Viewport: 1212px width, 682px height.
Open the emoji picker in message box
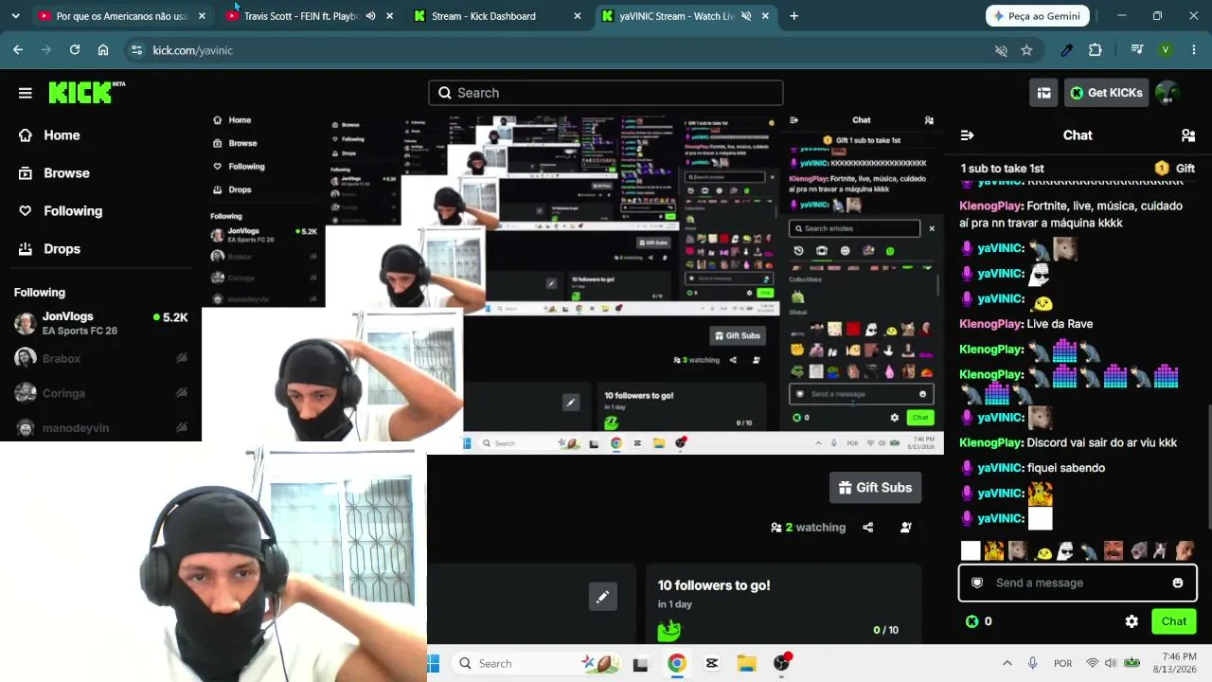[1178, 583]
